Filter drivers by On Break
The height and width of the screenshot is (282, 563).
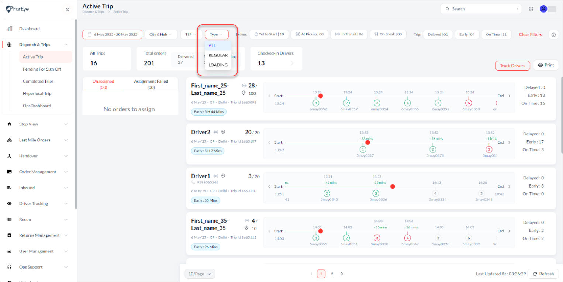[x=388, y=34]
